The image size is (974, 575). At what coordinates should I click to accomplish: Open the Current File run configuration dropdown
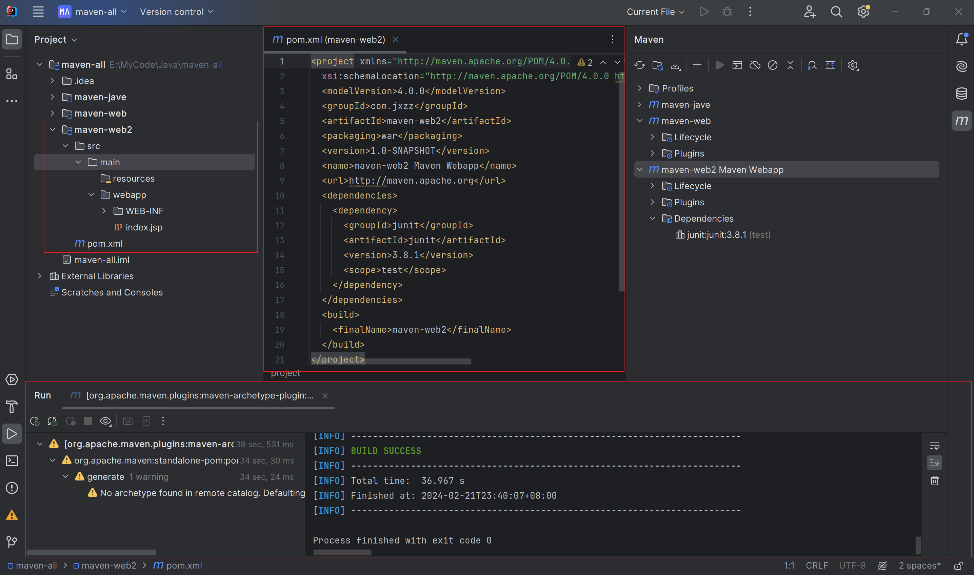click(655, 12)
